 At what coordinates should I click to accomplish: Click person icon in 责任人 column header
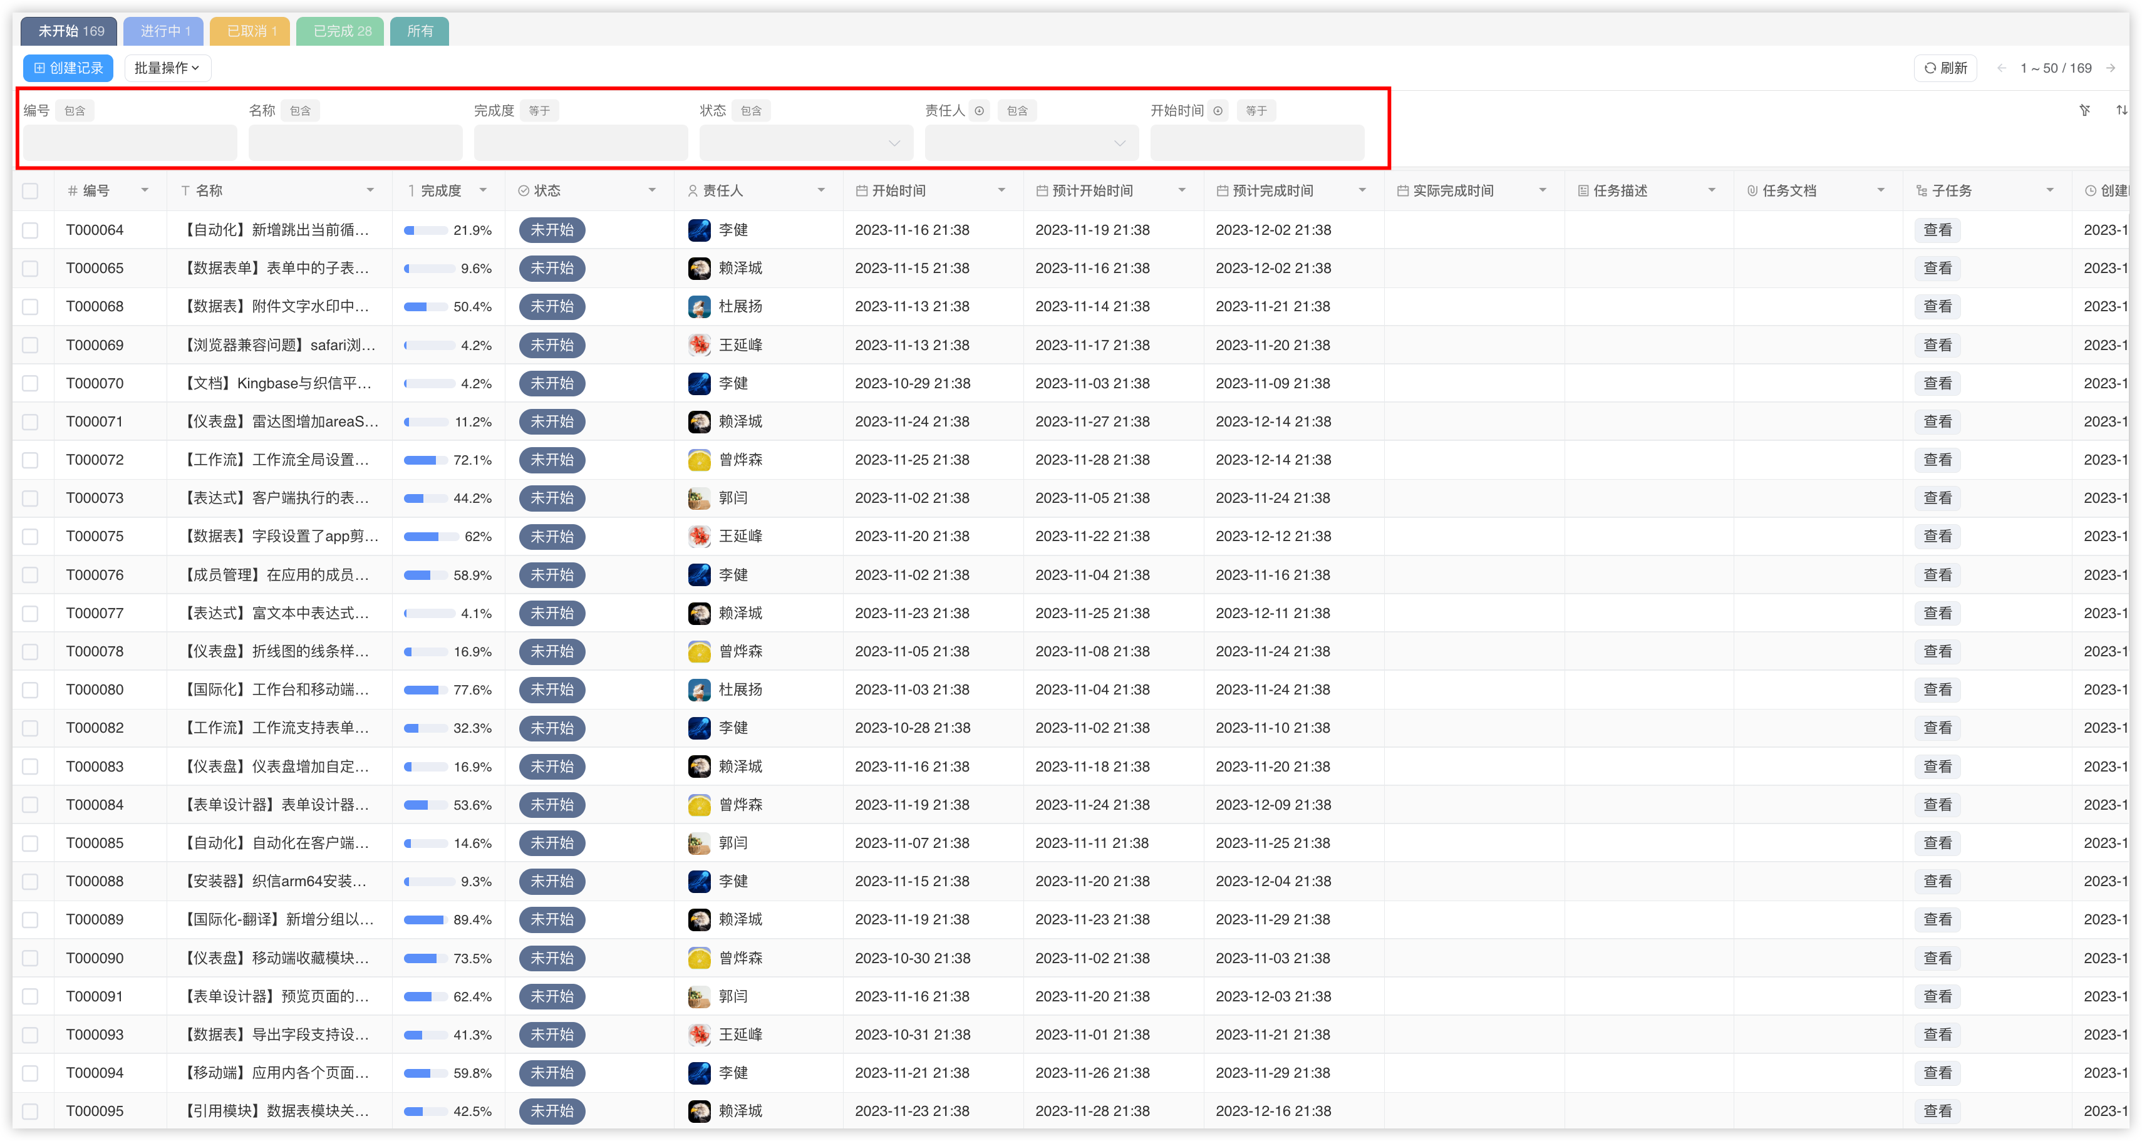pos(692,190)
